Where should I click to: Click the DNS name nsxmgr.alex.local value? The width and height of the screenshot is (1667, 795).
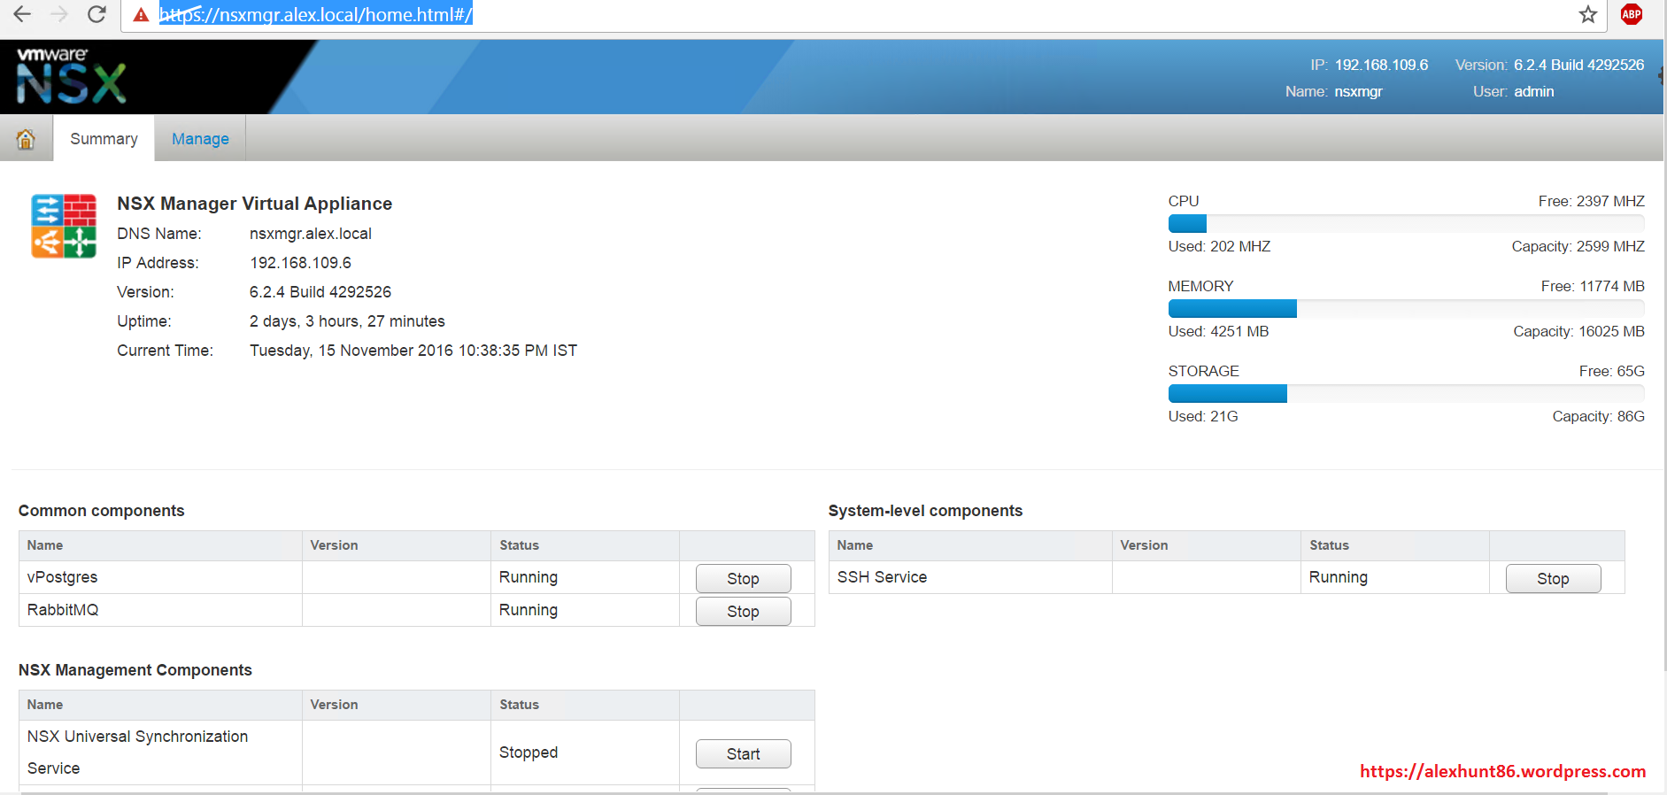click(311, 234)
